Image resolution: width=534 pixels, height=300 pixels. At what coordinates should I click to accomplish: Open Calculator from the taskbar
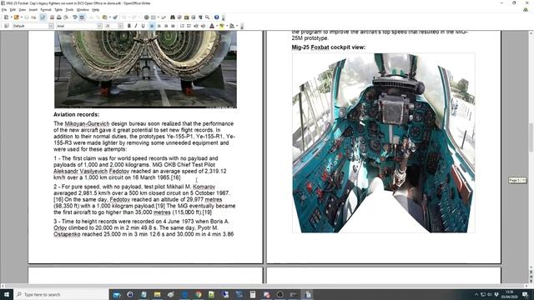tap(253, 294)
